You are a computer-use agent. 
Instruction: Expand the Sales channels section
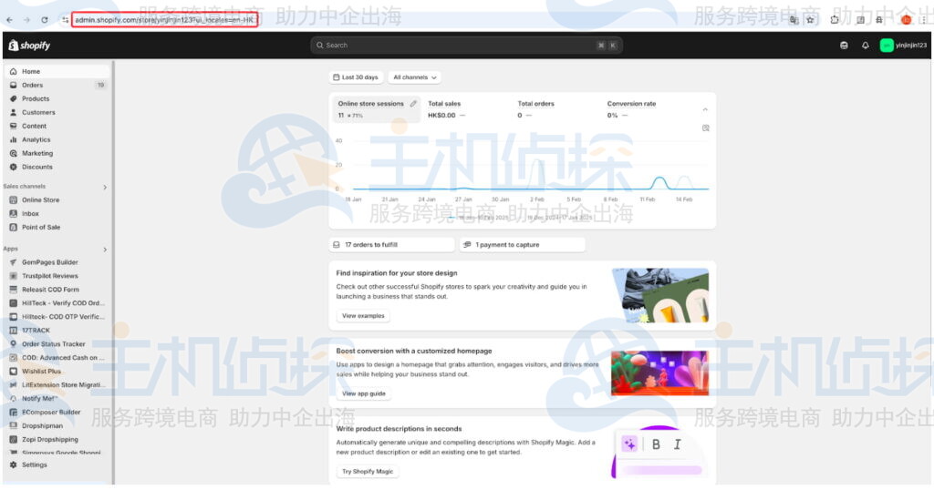tap(105, 187)
